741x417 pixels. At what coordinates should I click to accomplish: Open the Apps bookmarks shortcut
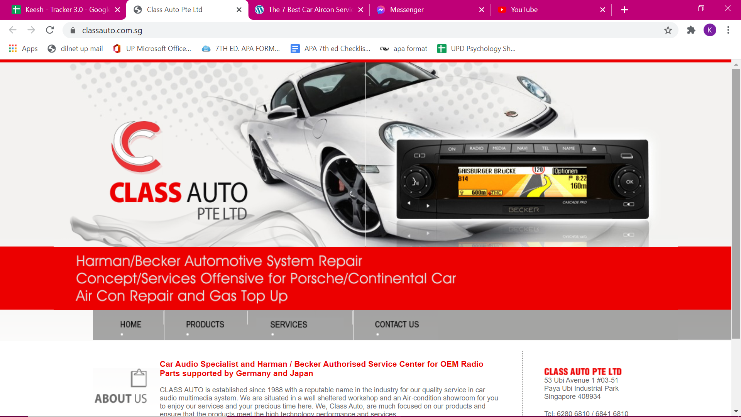(23, 49)
